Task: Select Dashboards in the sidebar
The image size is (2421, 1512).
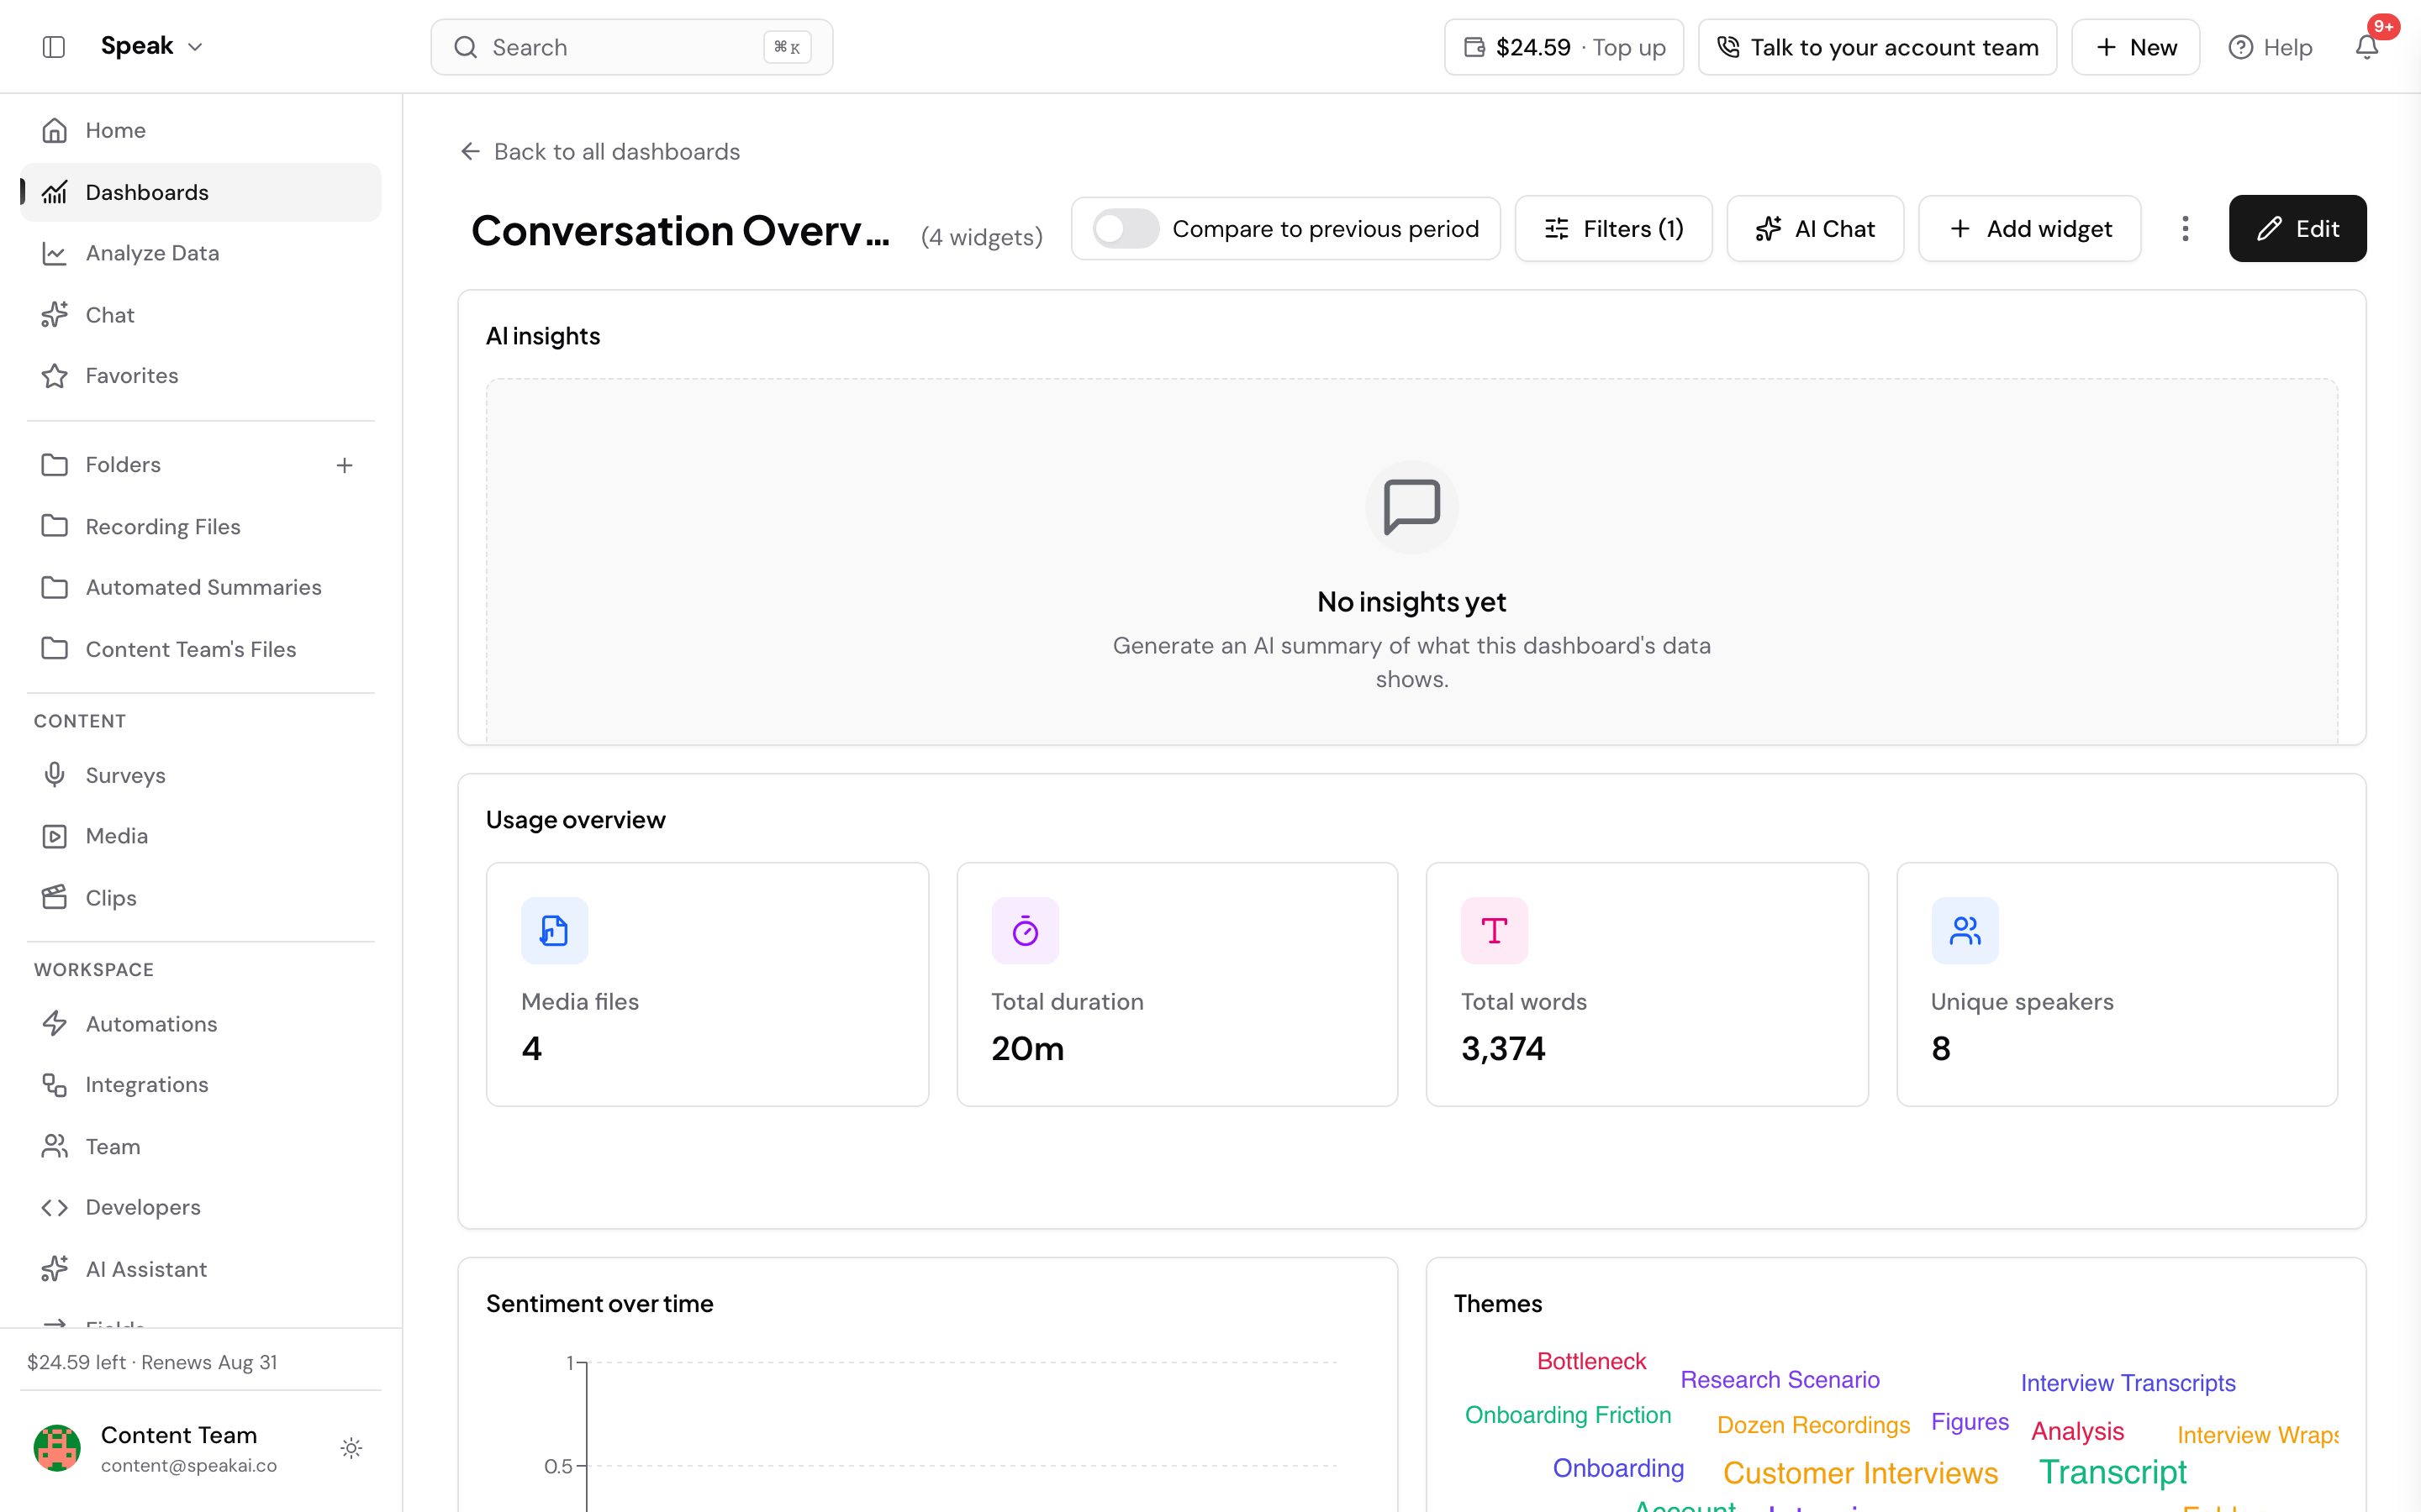Action: 200,192
